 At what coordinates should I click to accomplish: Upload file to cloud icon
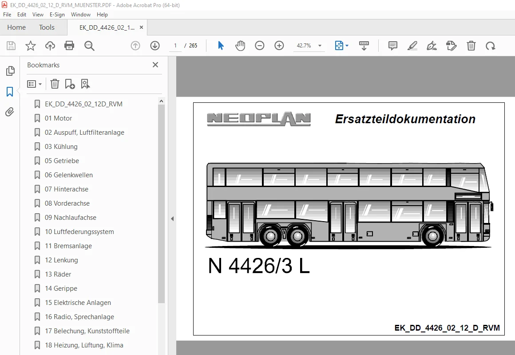point(50,46)
